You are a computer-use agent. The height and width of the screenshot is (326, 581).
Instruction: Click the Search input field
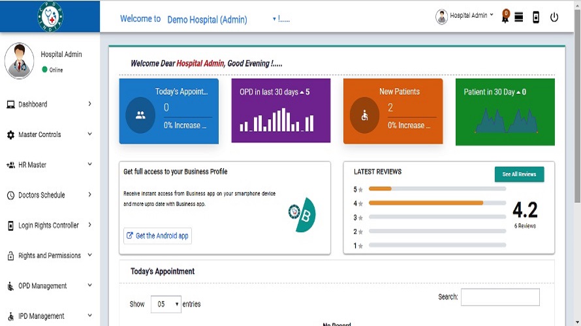pyautogui.click(x=500, y=297)
